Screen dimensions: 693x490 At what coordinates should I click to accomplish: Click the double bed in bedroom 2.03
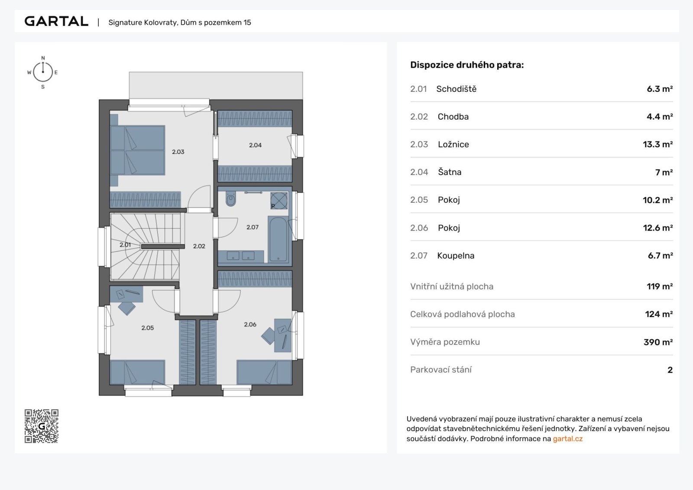click(x=138, y=150)
